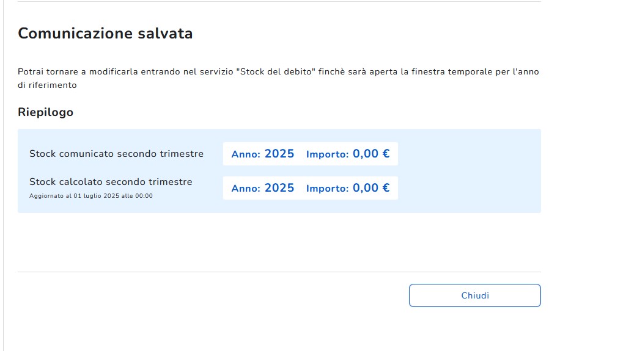
Task: Click the "Stock calcolato secondo trimestre" label
Action: coord(111,182)
